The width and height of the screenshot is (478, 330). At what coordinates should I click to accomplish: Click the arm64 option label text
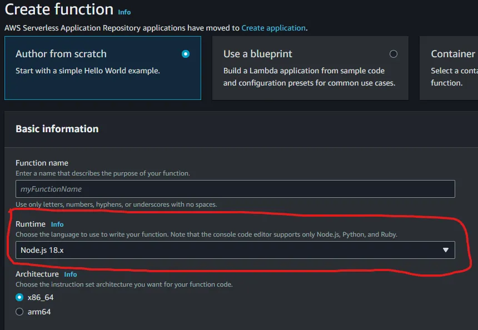[x=39, y=312]
